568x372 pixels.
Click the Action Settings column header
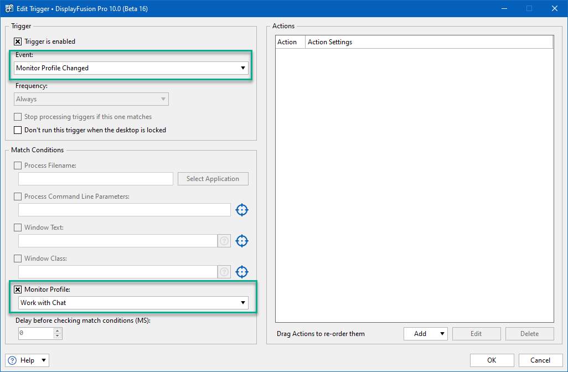pyautogui.click(x=429, y=42)
